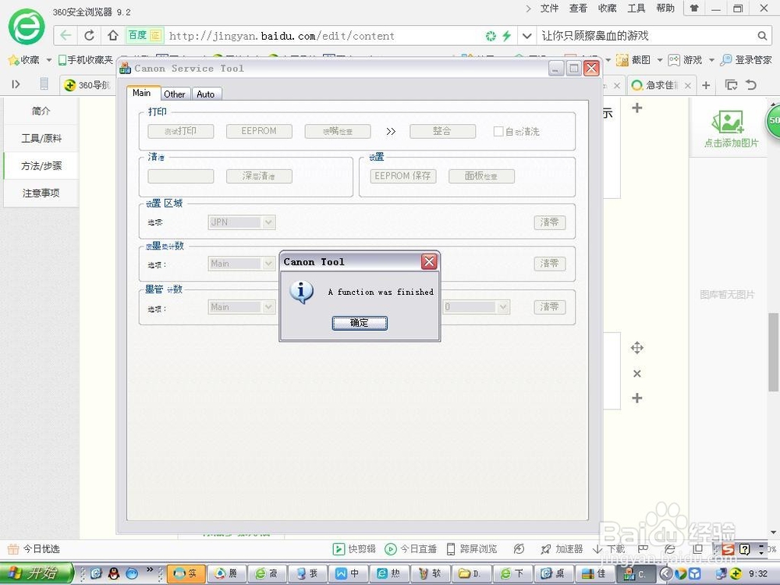Click the EEPROM 保存 button
Image resolution: width=780 pixels, height=585 pixels.
pyautogui.click(x=403, y=176)
